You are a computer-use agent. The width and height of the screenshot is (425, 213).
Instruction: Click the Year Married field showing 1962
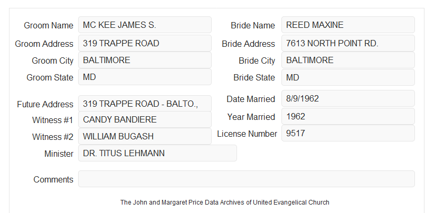348,116
